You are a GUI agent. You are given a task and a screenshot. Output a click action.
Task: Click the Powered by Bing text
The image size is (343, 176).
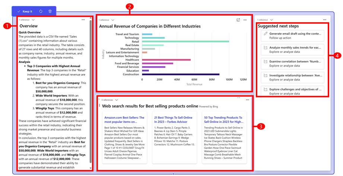click(209, 106)
